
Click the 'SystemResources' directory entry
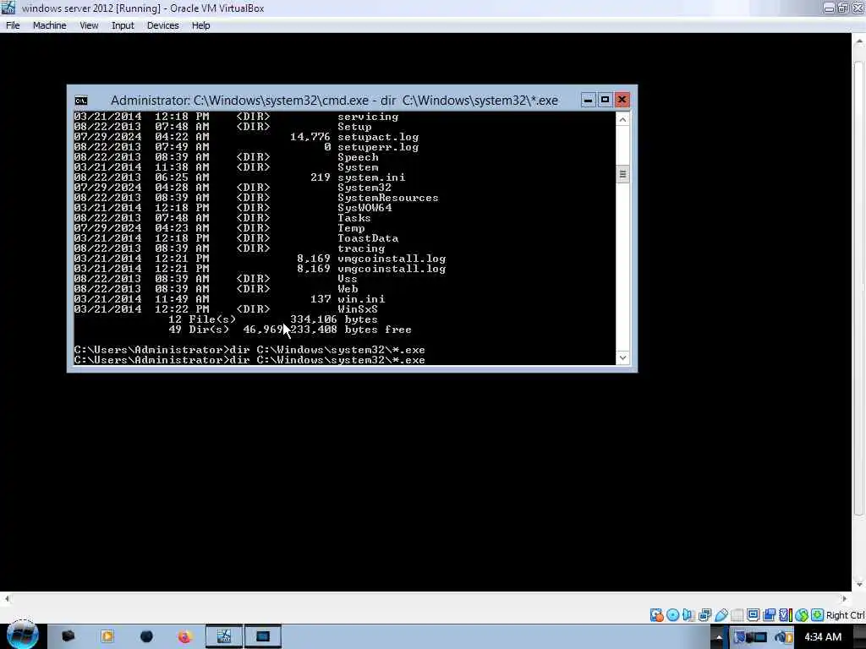[387, 198]
